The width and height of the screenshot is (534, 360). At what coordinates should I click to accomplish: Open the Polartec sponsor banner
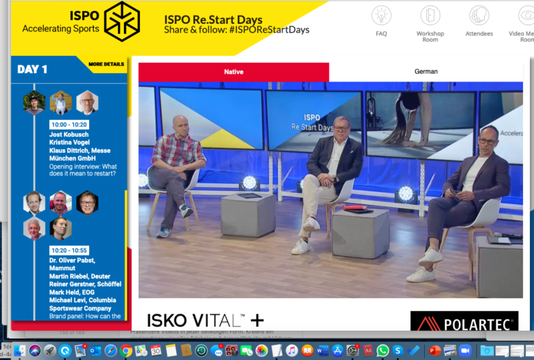click(x=464, y=322)
